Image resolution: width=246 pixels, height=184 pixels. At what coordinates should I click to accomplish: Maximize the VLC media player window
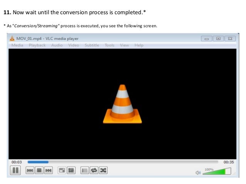coord(218,38)
